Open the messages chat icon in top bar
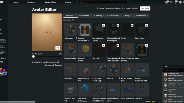 click(172, 2)
